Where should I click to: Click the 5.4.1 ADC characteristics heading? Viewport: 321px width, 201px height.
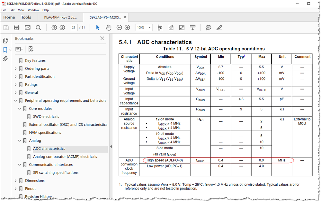pyautogui.click(x=156, y=42)
